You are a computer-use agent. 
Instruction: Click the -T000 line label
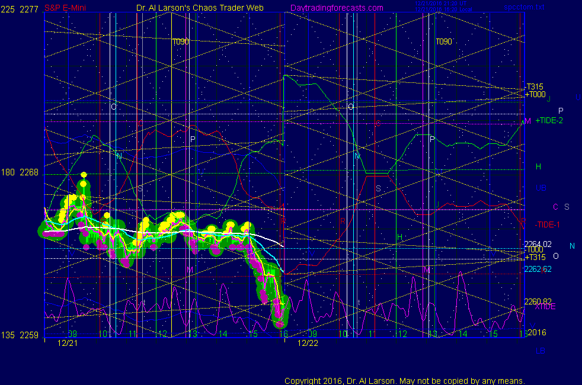[x=533, y=249]
